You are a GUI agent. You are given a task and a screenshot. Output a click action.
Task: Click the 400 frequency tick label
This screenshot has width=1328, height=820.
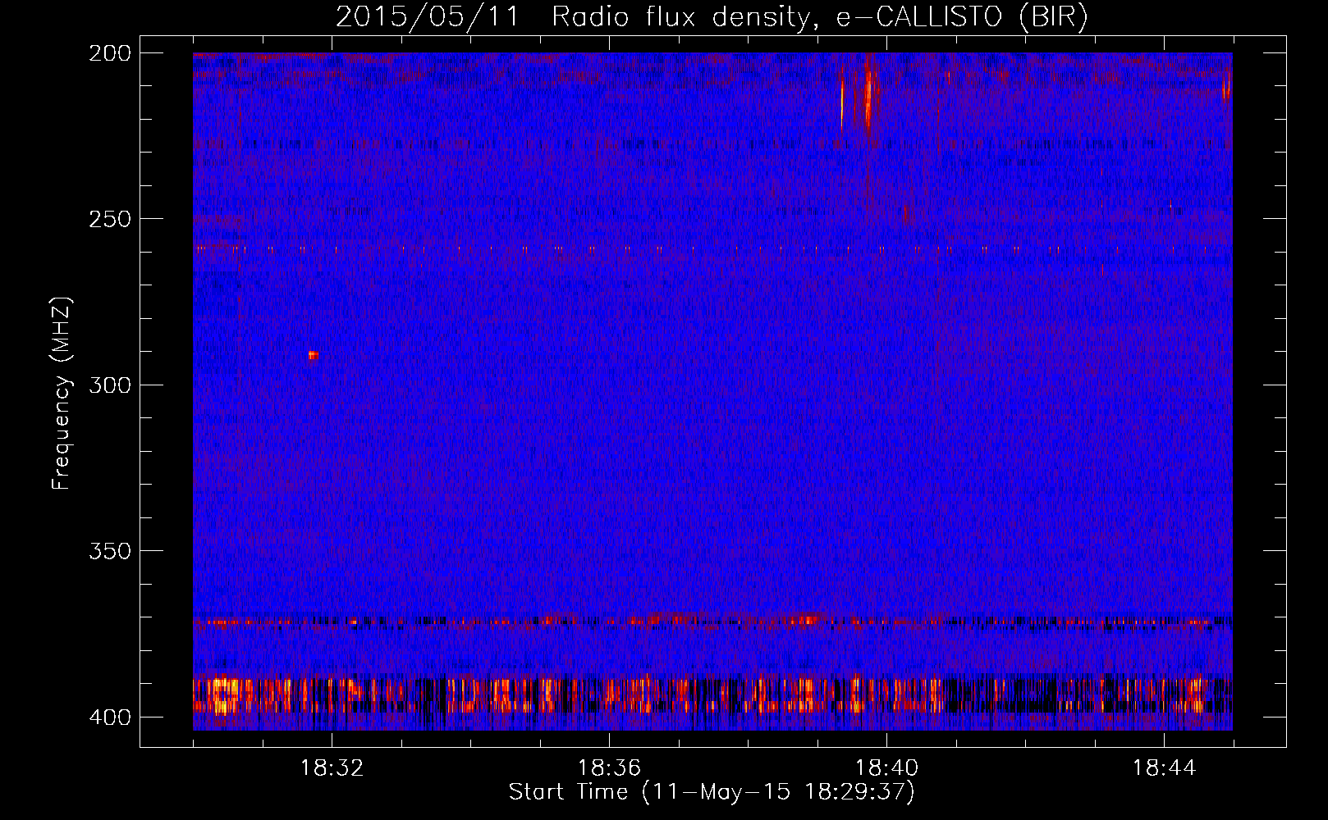109,717
